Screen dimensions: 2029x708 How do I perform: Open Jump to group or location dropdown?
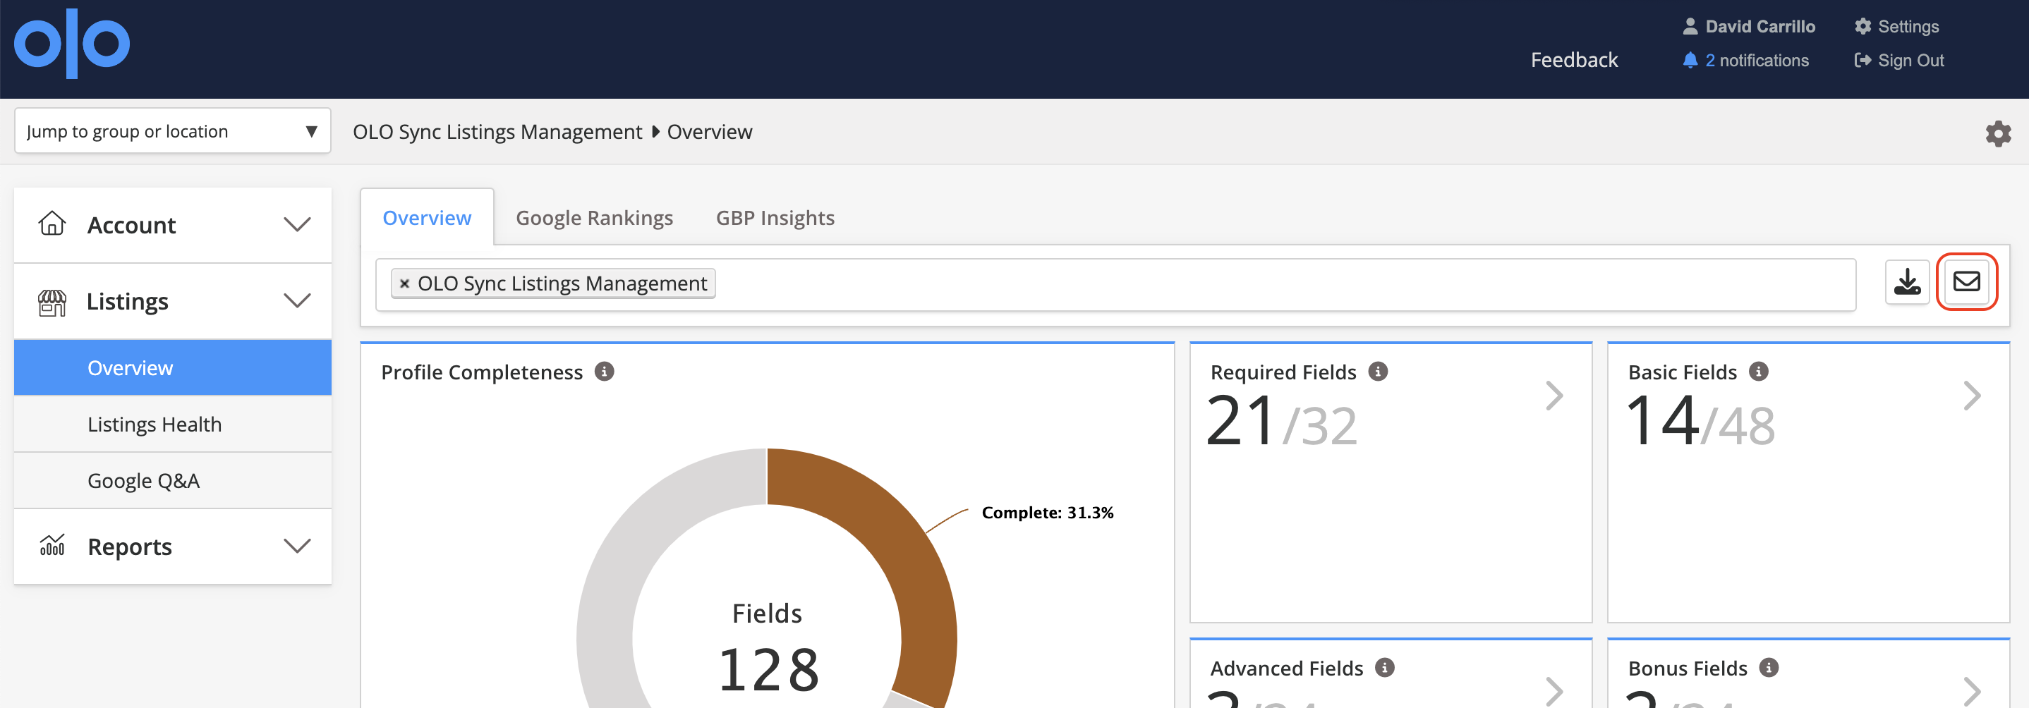pyautogui.click(x=173, y=130)
